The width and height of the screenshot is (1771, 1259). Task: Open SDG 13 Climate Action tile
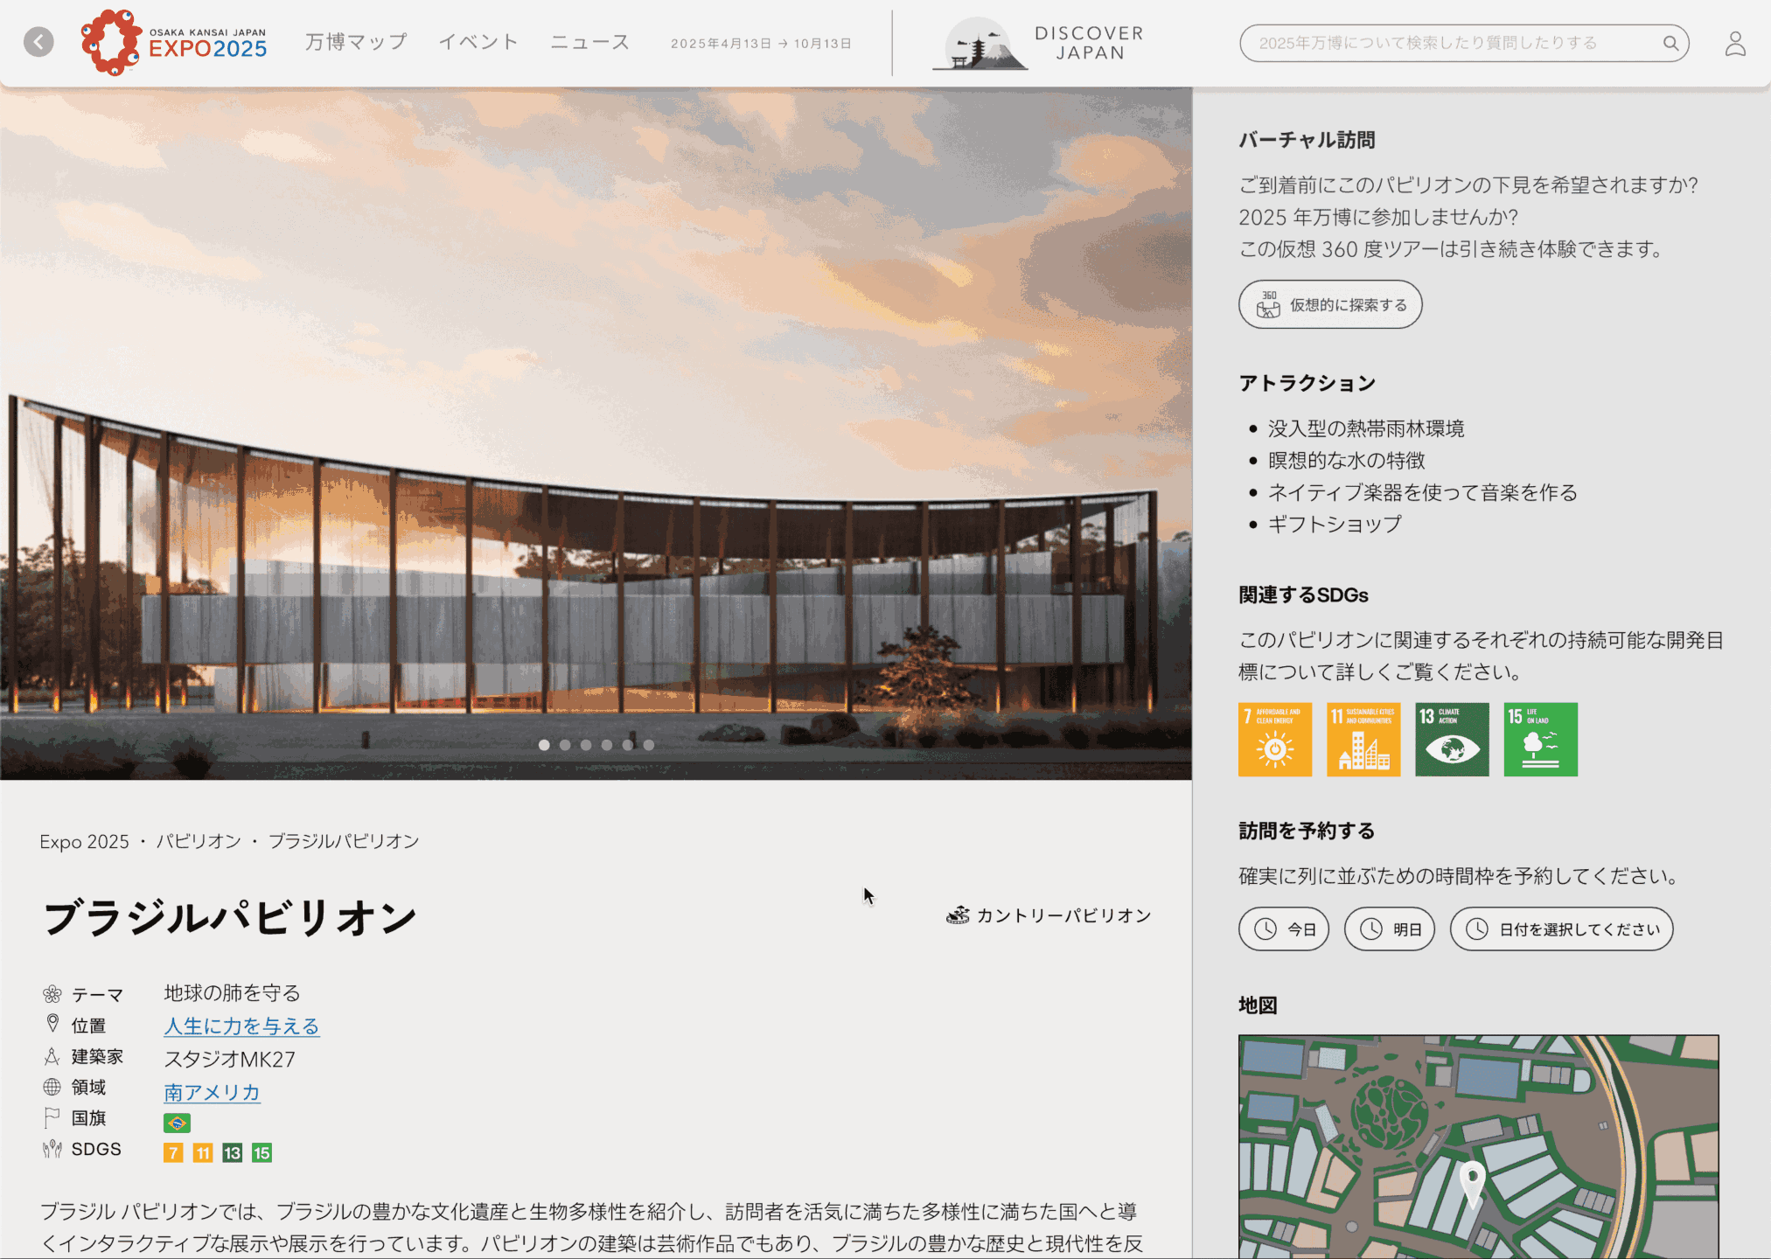coord(1452,740)
